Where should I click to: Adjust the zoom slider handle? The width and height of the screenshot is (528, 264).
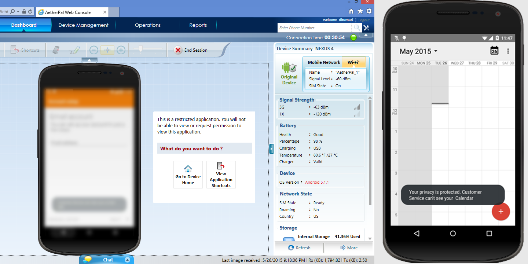point(140,49)
